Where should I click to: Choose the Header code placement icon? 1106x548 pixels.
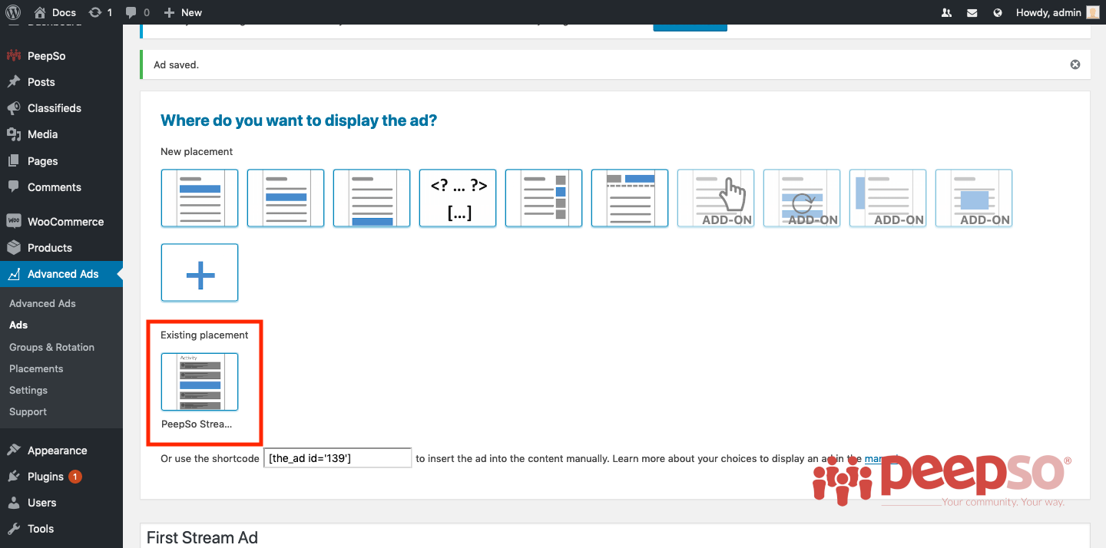point(630,198)
